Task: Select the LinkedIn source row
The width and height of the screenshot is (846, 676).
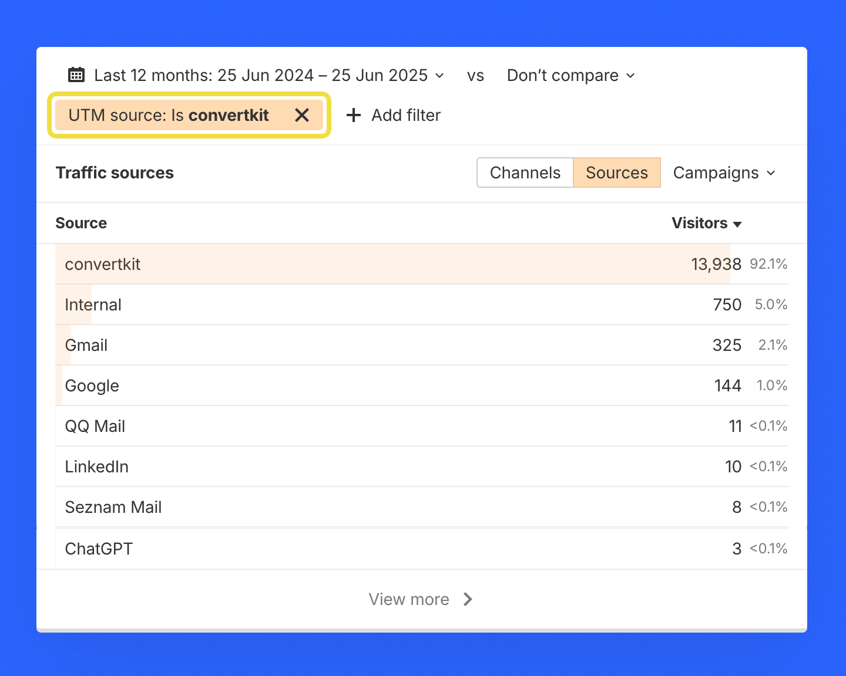Action: pyautogui.click(x=422, y=467)
